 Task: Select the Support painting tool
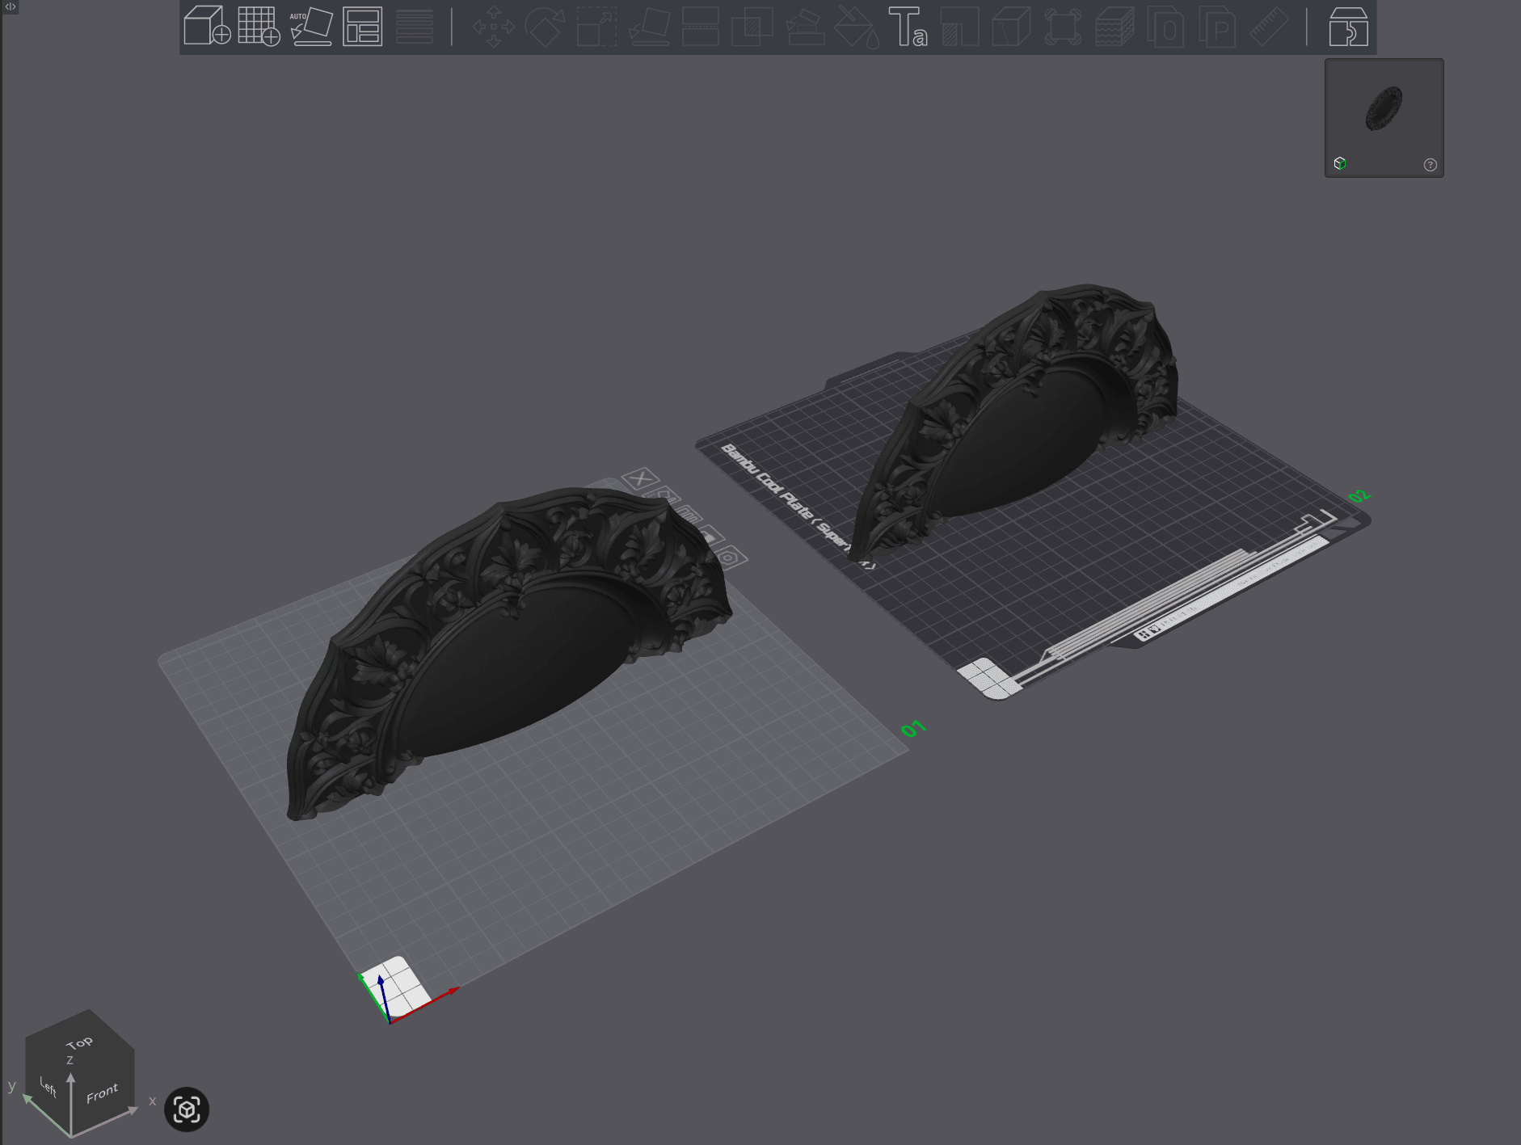click(x=804, y=26)
